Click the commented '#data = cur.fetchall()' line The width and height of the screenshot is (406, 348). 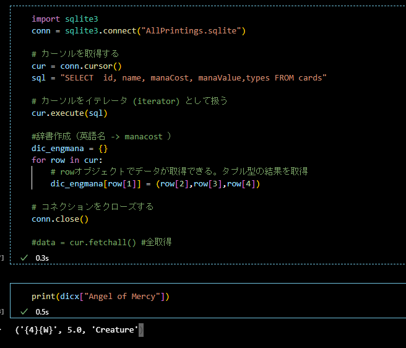(x=101, y=242)
